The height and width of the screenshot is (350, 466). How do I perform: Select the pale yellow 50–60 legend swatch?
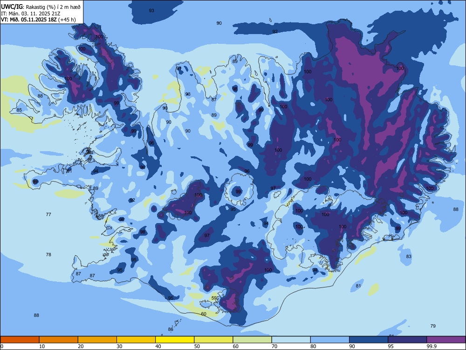click(213, 340)
